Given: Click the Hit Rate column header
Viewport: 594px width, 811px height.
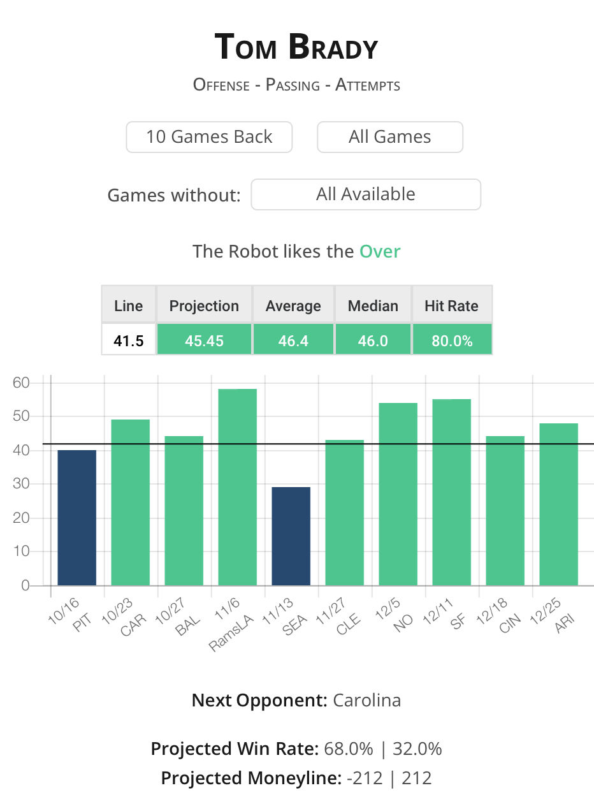Looking at the screenshot, I should pyautogui.click(x=452, y=305).
